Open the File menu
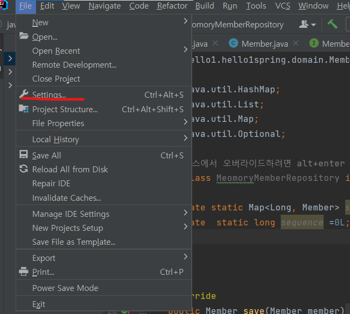 25,6
